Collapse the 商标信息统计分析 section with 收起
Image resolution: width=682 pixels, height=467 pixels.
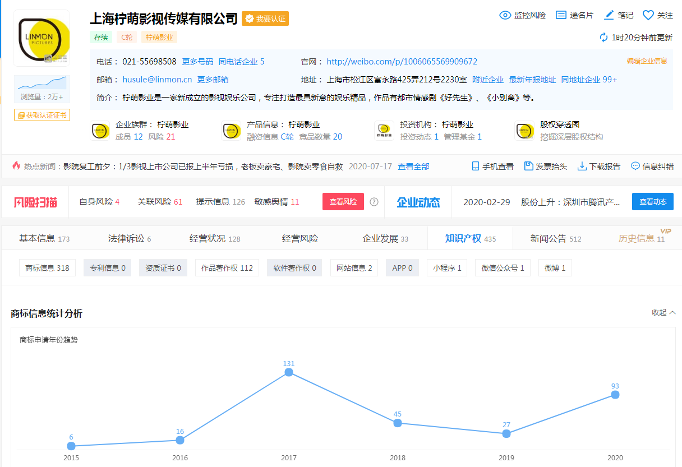pos(663,312)
